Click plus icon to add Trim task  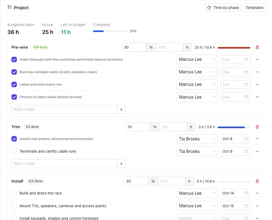click(121, 164)
